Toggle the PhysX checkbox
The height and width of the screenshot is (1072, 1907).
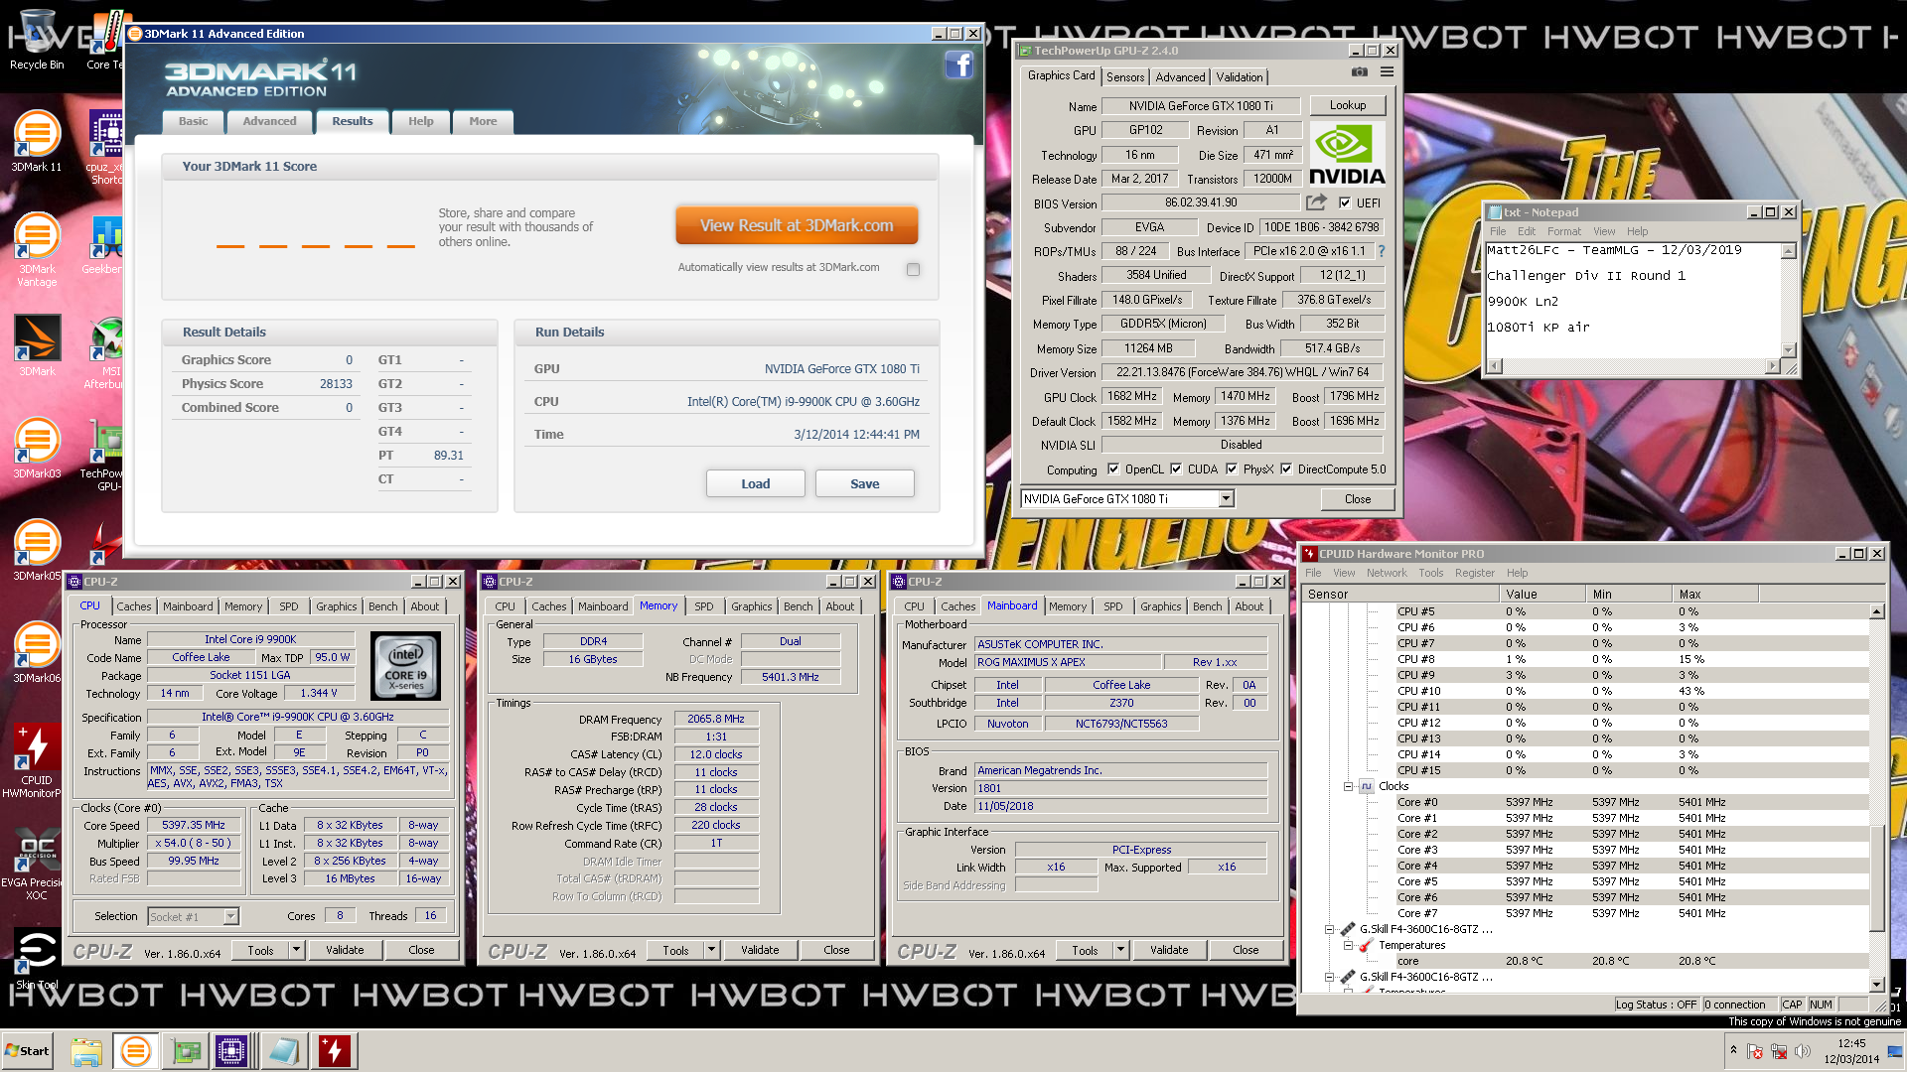point(1232,469)
